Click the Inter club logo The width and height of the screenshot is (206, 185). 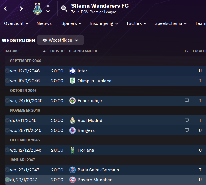[x=73, y=71]
